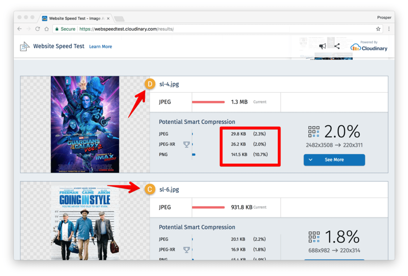Open the browser home icon
408x276 pixels.
coord(47,29)
